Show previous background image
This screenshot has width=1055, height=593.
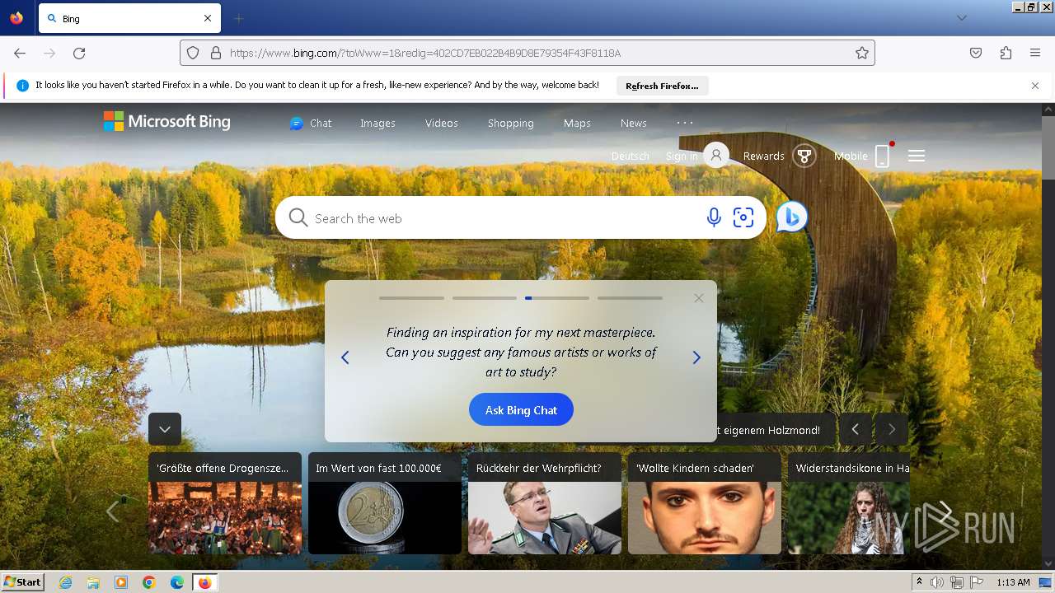(x=856, y=429)
